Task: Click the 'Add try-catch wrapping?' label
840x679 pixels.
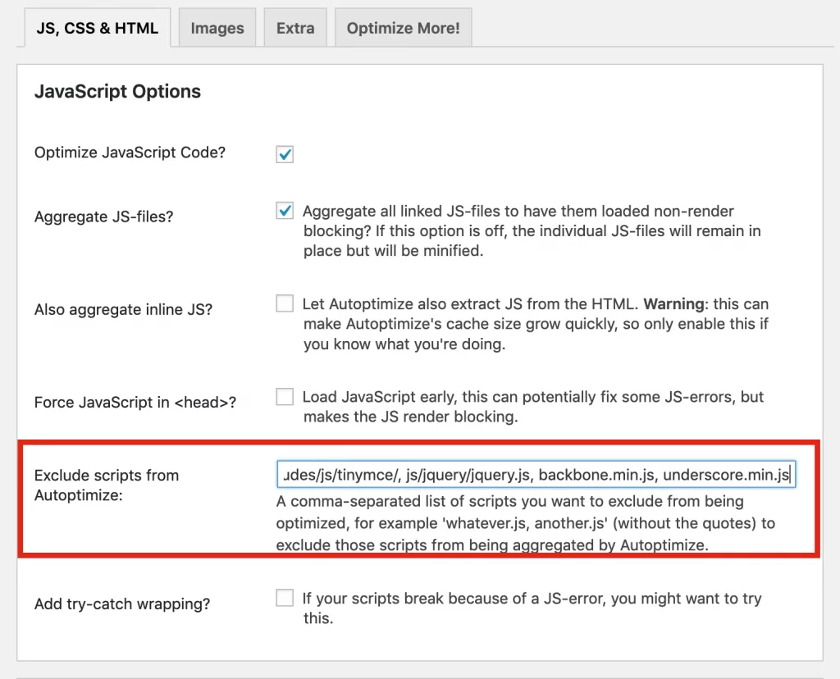Action: [122, 604]
